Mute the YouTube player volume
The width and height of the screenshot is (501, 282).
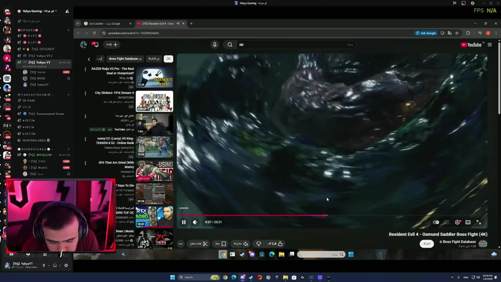(195, 222)
